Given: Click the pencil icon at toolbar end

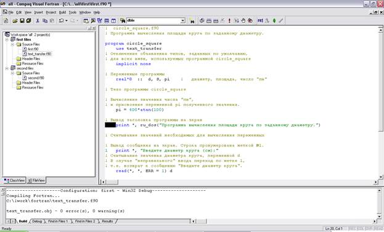Looking at the screenshot, I should [281, 21].
